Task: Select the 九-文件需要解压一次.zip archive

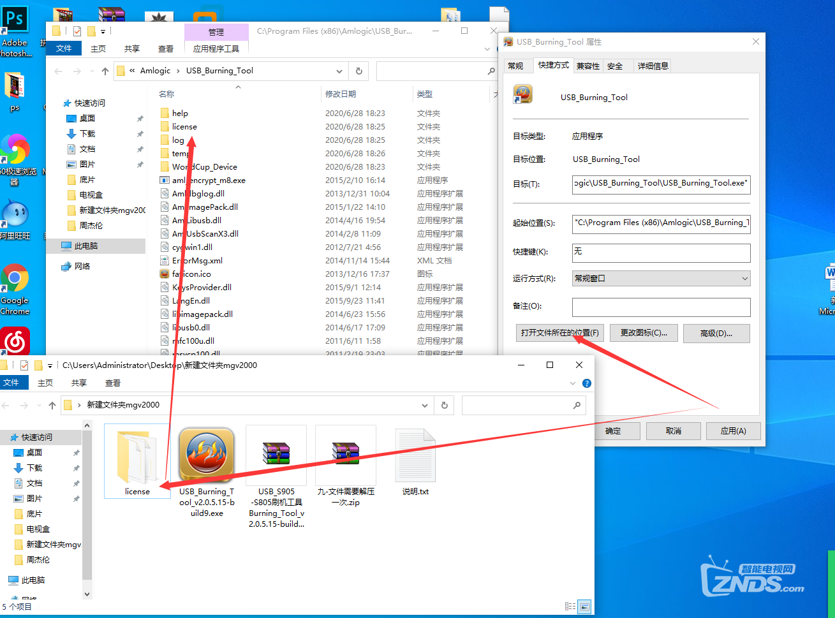Action: (346, 467)
